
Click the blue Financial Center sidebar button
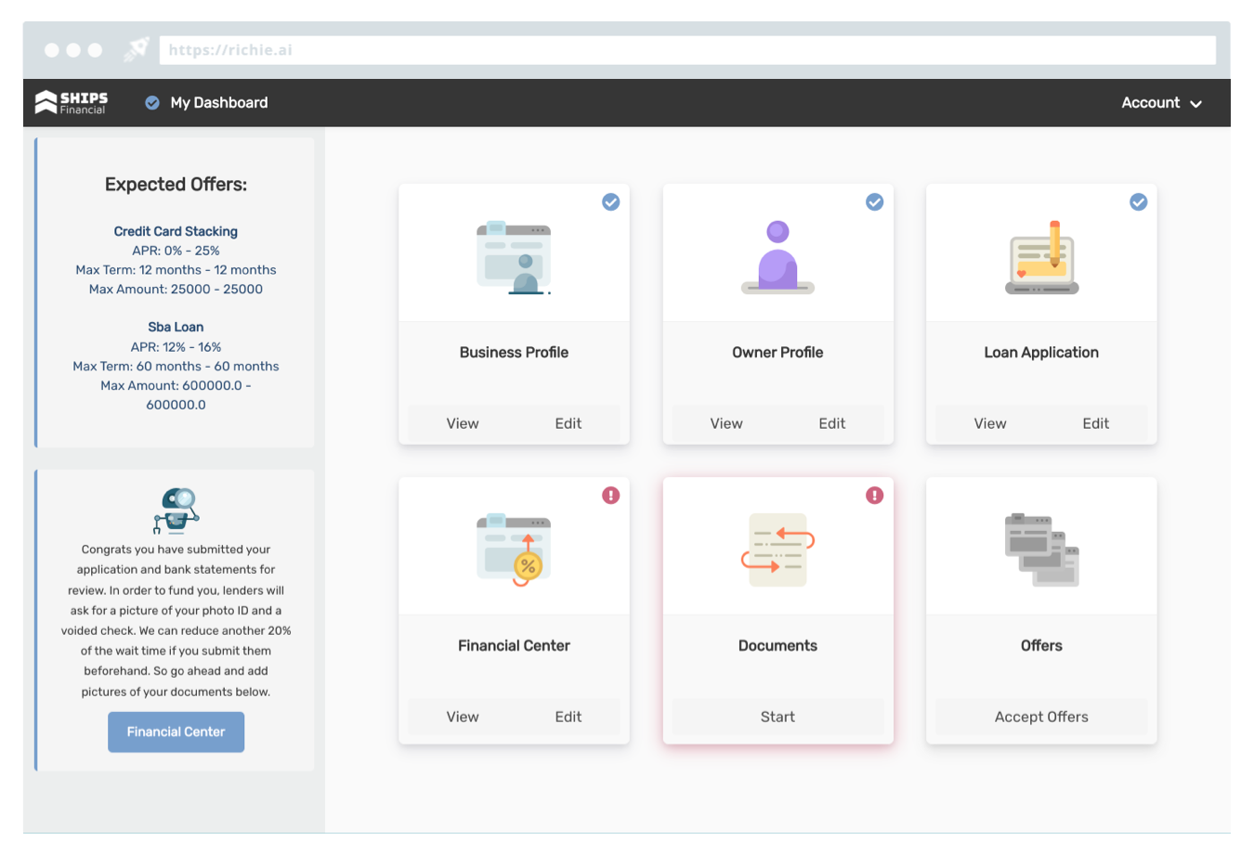pyautogui.click(x=176, y=732)
